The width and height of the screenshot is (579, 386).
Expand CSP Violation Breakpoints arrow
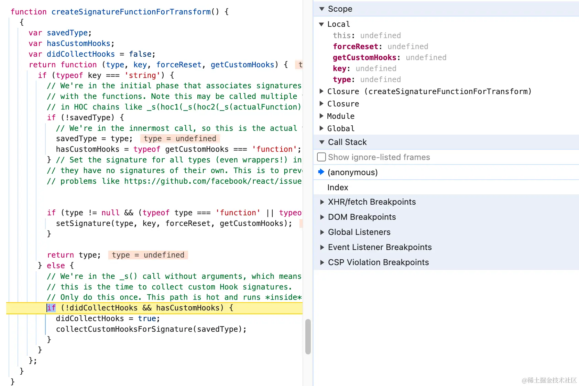point(322,262)
